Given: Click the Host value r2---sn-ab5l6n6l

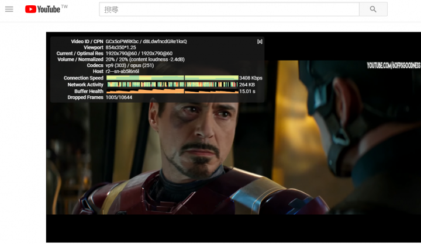Looking at the screenshot, I should point(122,71).
